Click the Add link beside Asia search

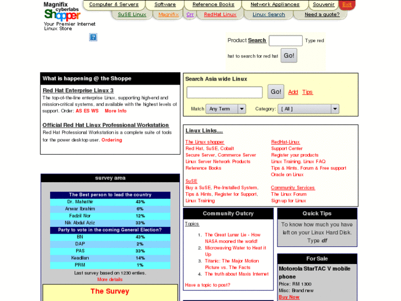[x=293, y=92]
